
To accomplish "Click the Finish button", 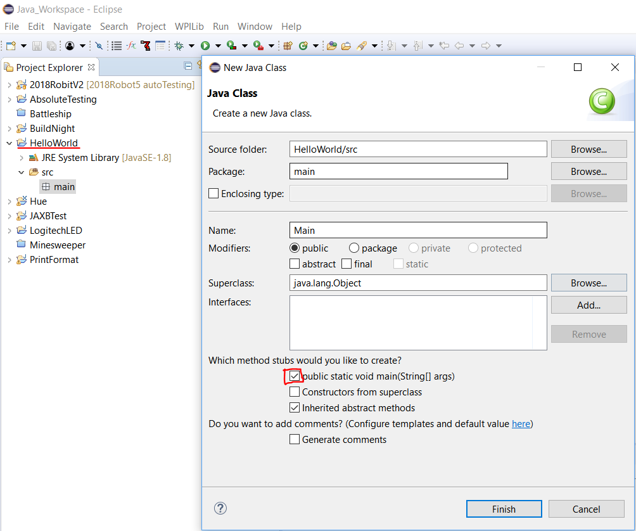I will pos(504,509).
